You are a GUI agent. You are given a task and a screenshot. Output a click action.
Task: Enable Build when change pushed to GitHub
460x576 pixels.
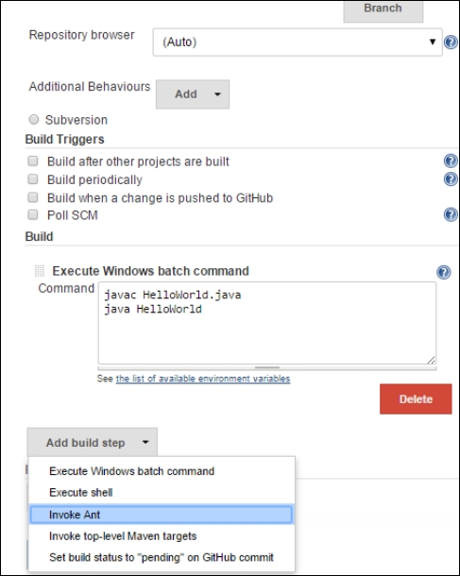pyautogui.click(x=33, y=197)
